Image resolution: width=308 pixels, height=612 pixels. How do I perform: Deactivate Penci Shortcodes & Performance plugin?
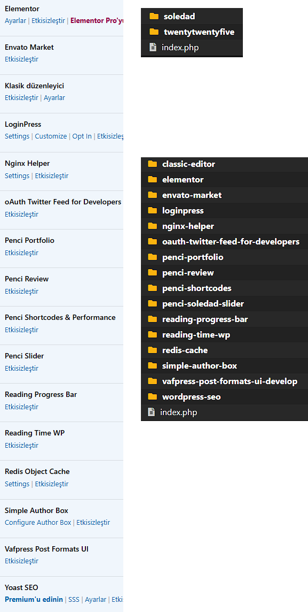point(21,330)
